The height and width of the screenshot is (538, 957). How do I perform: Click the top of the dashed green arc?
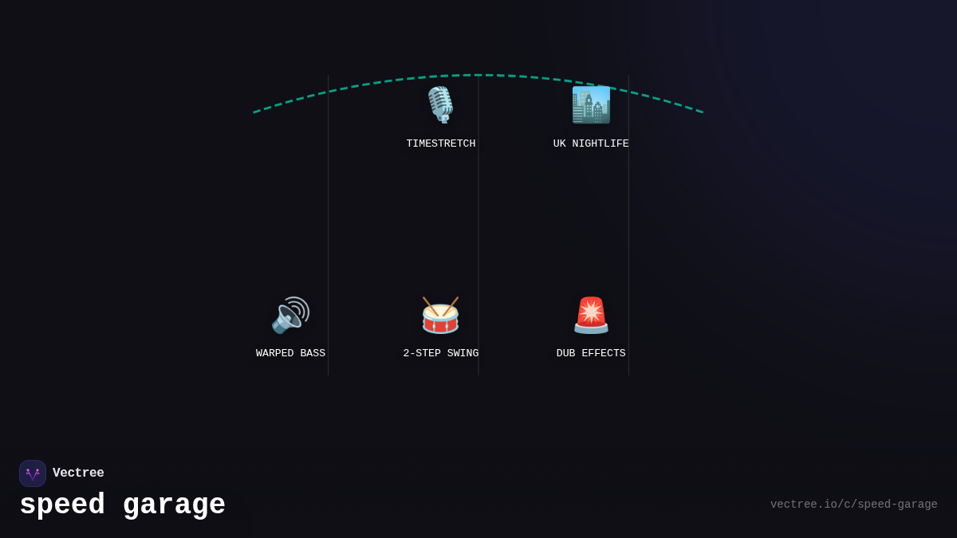(x=478, y=76)
